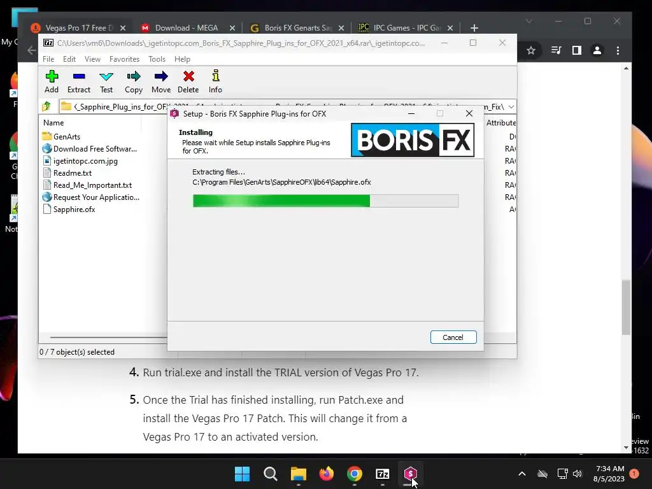Open Windows Start menu
Screen dimensions: 652x489
point(242,474)
